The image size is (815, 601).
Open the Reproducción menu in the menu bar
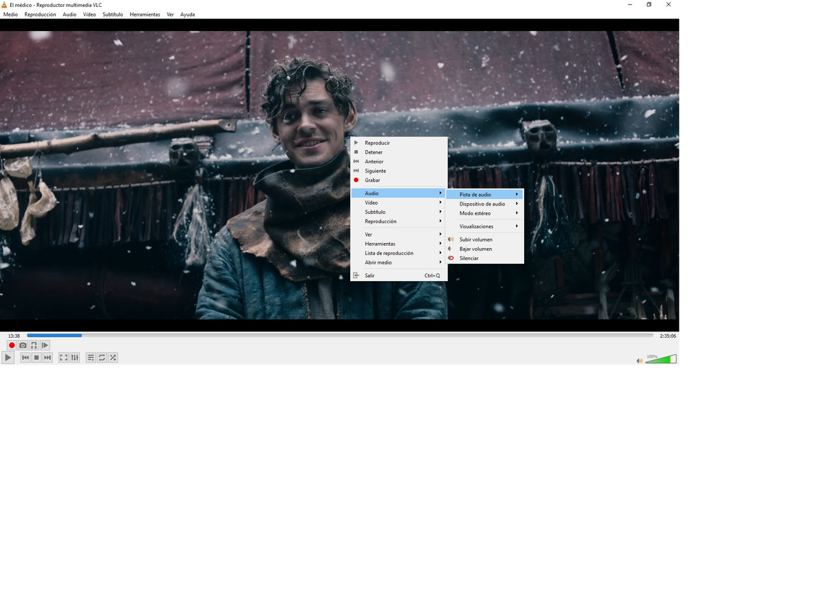[40, 15]
